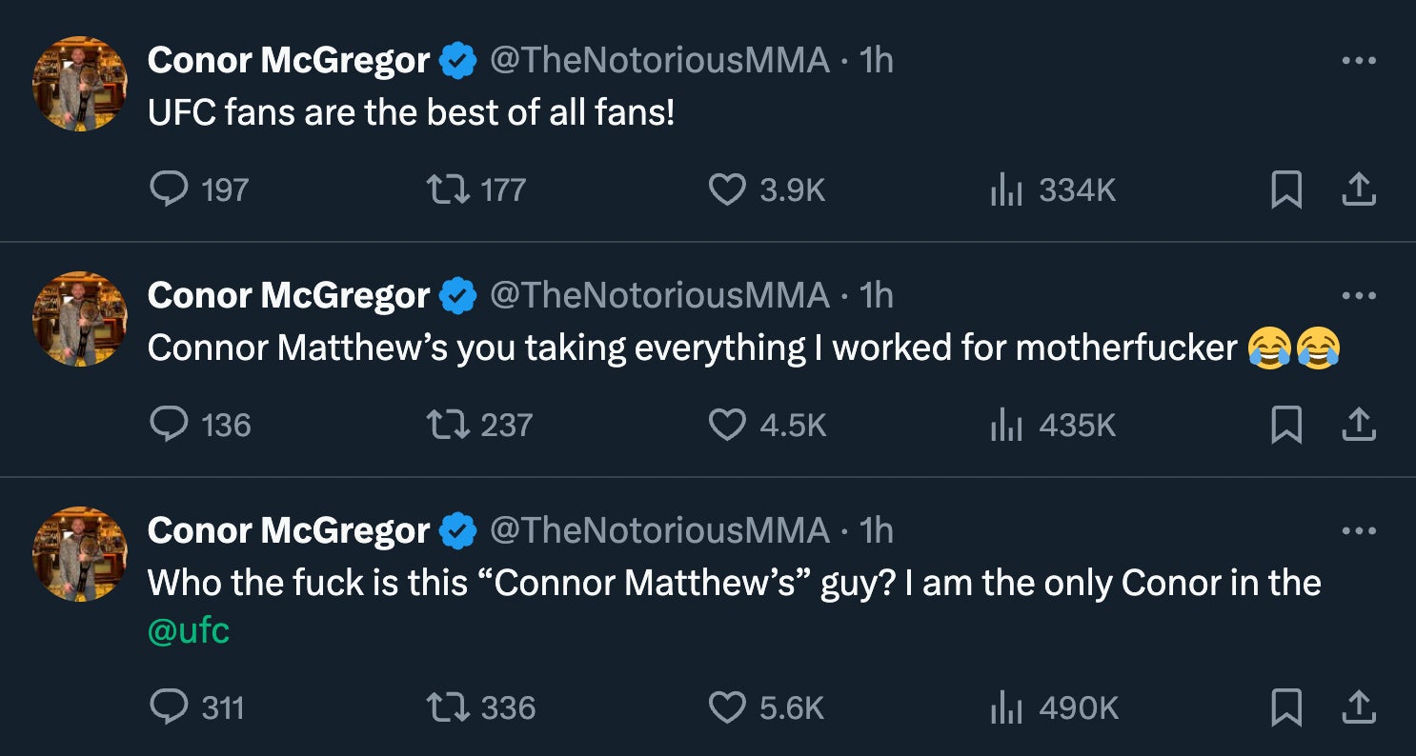1416x756 pixels.
Task: Share the tweet with 435K views
Action: (x=1359, y=425)
